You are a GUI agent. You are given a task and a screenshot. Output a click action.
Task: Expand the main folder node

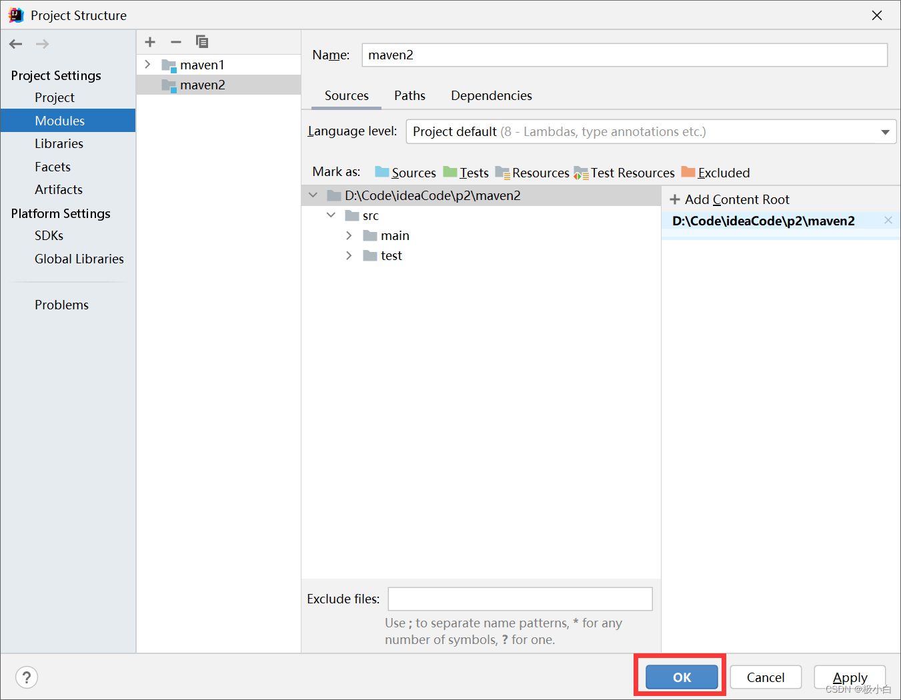(349, 235)
